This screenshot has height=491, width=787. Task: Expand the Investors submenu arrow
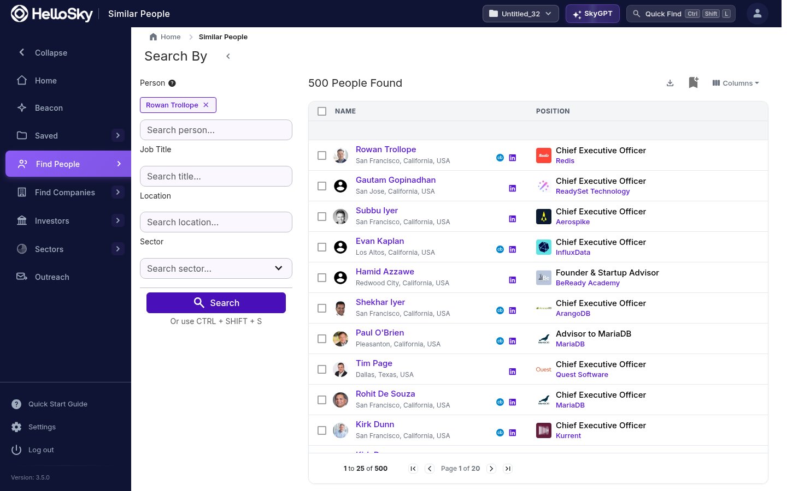pos(118,220)
